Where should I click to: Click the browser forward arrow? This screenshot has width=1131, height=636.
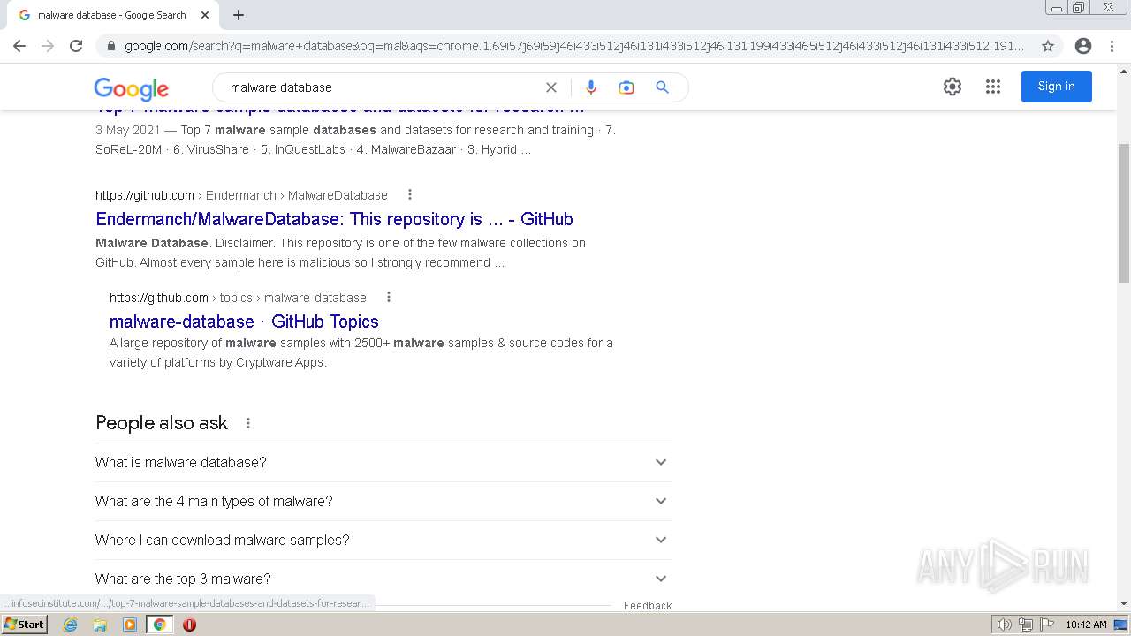[x=48, y=46]
